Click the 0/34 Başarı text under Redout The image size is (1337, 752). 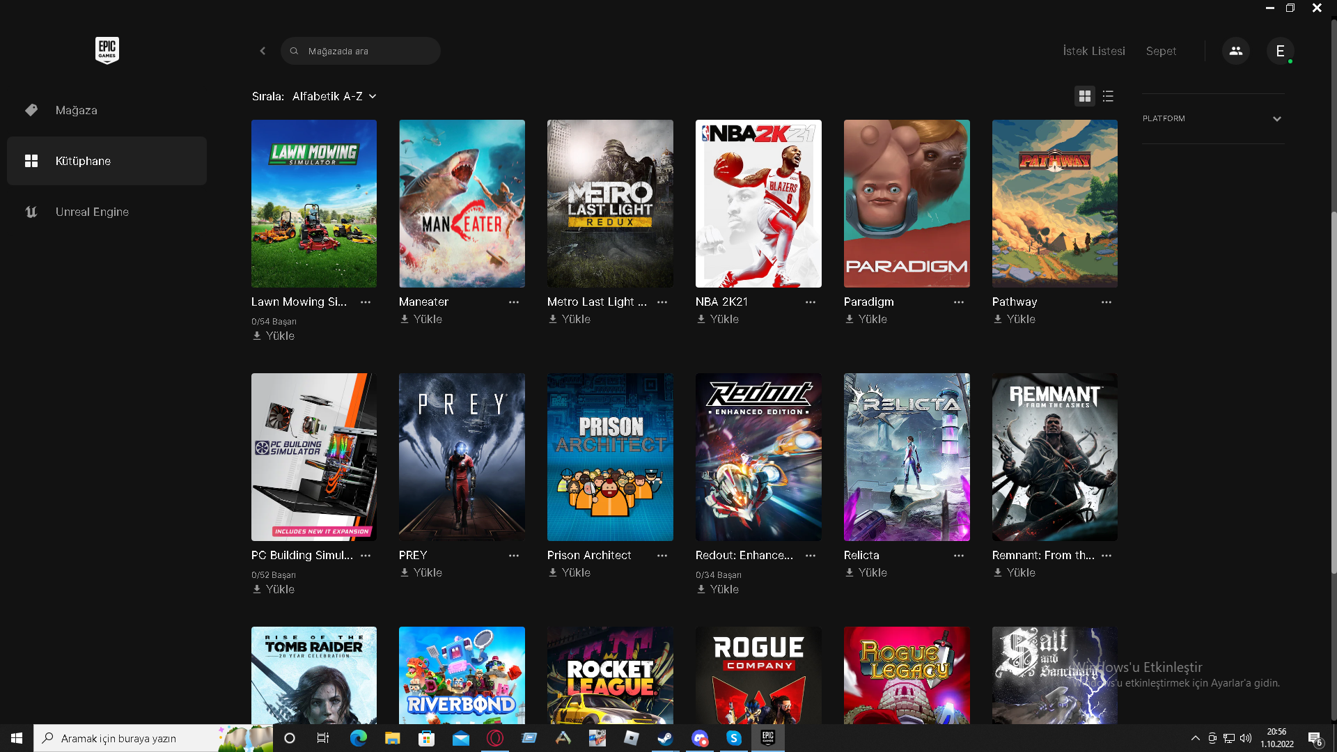(x=718, y=575)
